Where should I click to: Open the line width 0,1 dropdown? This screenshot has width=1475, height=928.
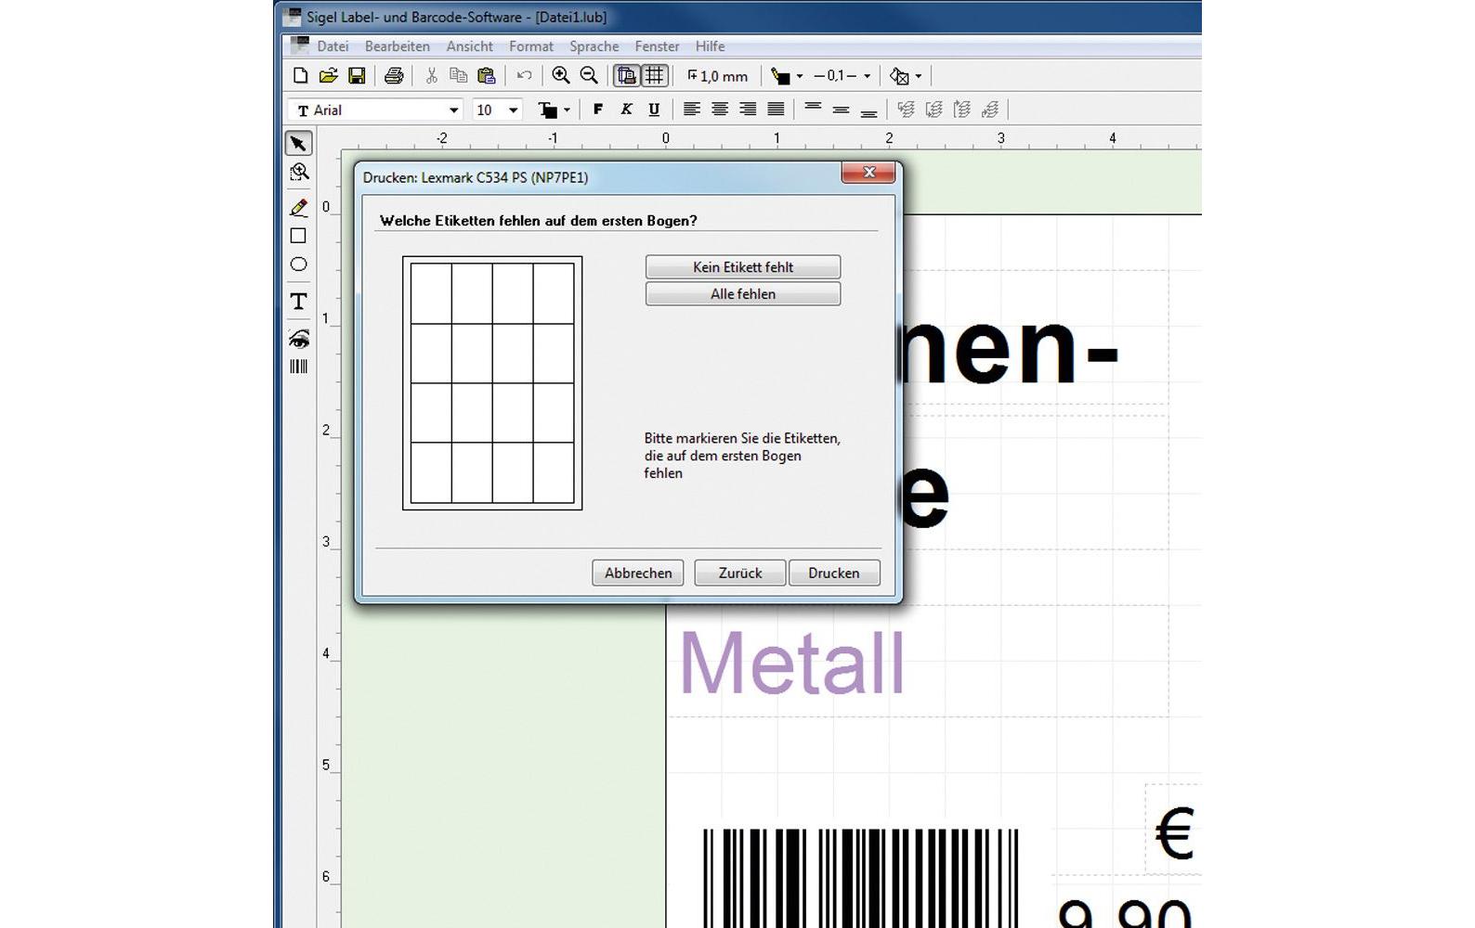click(x=867, y=76)
